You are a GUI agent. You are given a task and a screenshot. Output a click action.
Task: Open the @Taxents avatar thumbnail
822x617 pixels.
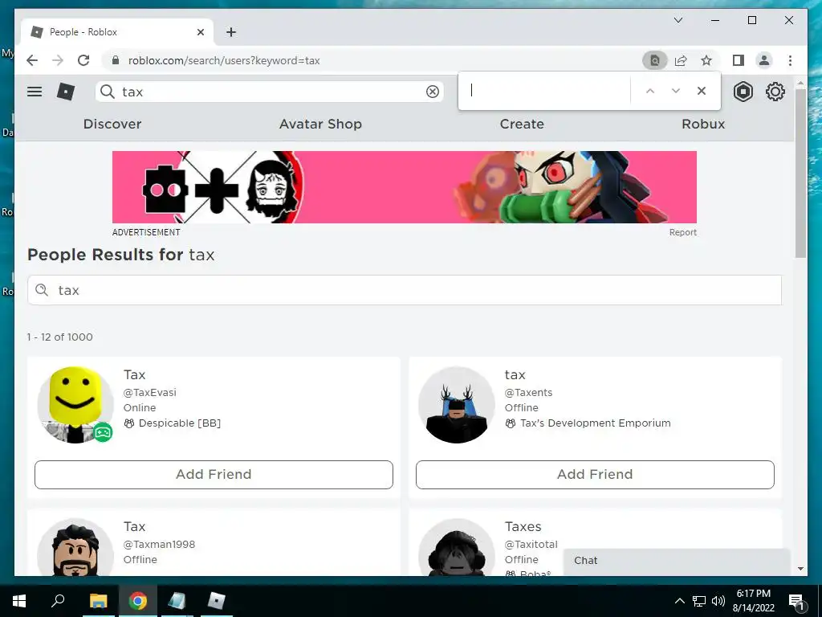point(457,405)
